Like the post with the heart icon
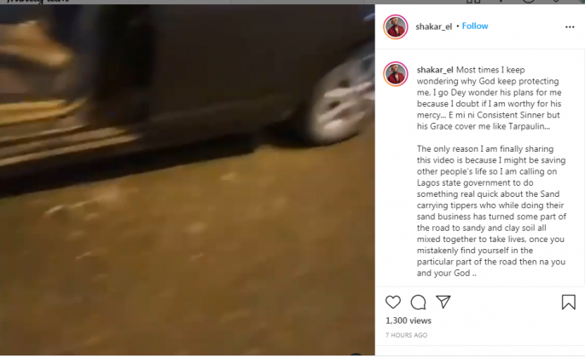Image resolution: width=585 pixels, height=358 pixels. [x=393, y=302]
